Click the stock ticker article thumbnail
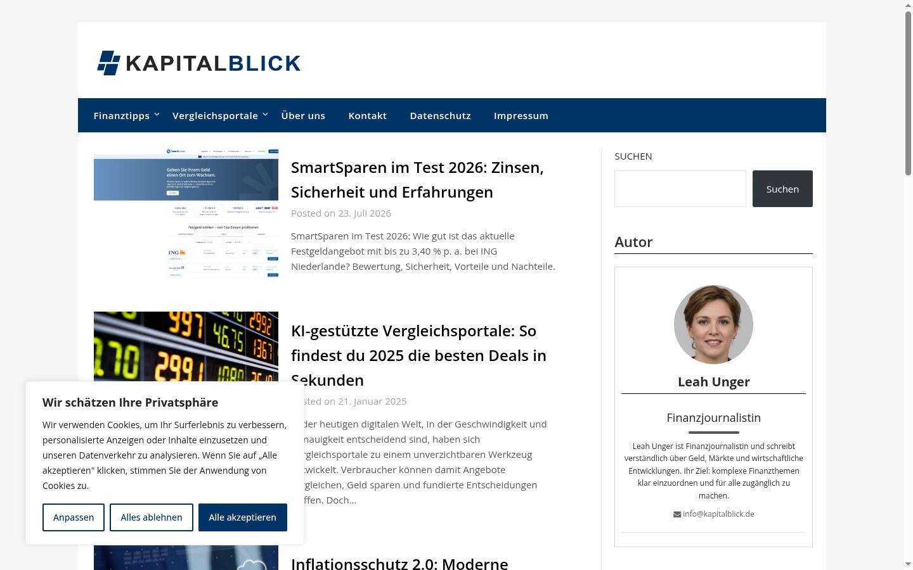Image resolution: width=913 pixels, height=570 pixels. pyautogui.click(x=186, y=346)
